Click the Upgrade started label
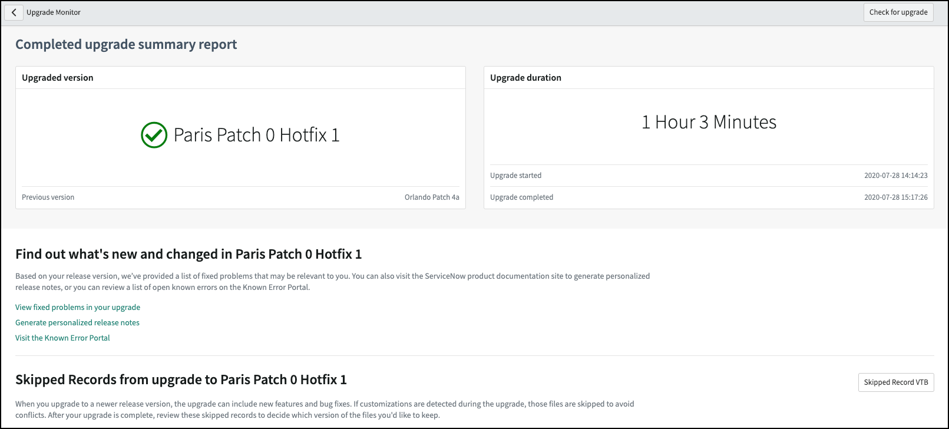The image size is (949, 429). [516, 176]
